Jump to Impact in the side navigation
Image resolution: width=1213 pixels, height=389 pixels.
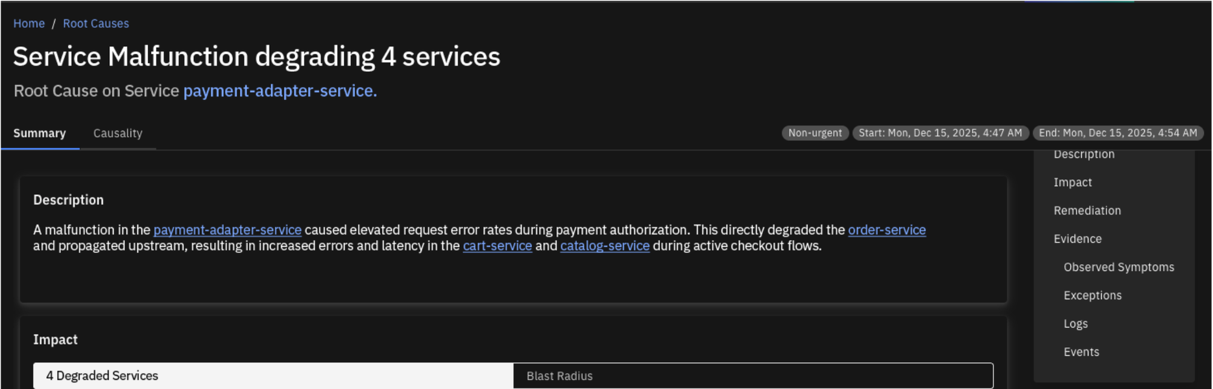(x=1072, y=183)
